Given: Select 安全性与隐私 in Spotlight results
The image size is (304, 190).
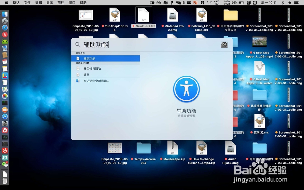Looking at the screenshot, I should (x=92, y=68).
